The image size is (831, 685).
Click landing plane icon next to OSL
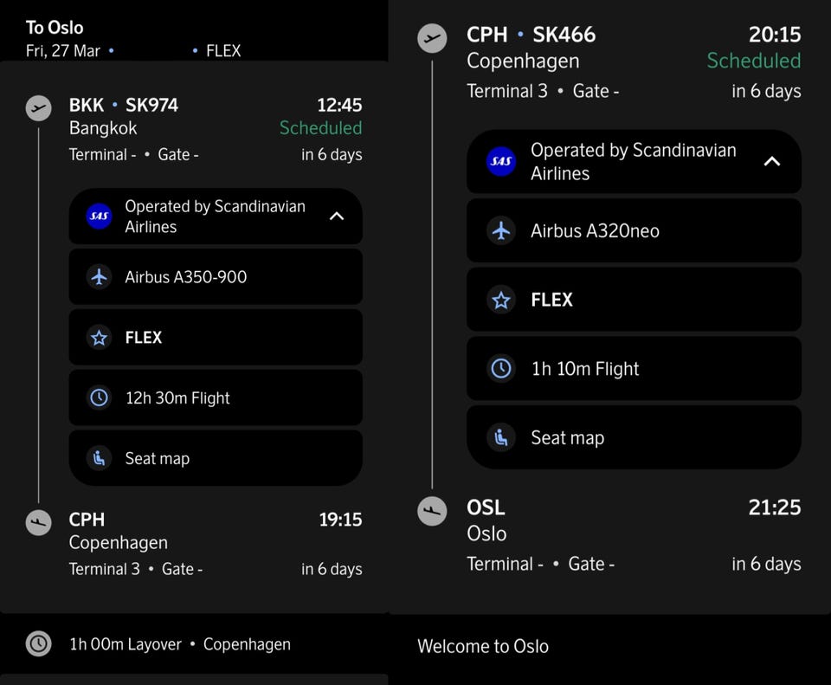point(432,511)
